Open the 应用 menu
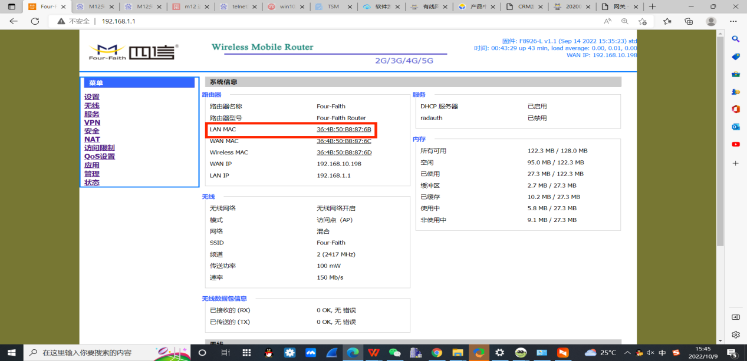This screenshot has height=361, width=747. (x=92, y=165)
